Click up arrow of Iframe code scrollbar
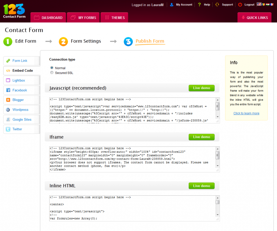Viewport: 277px width, 231px height. tap(218, 149)
